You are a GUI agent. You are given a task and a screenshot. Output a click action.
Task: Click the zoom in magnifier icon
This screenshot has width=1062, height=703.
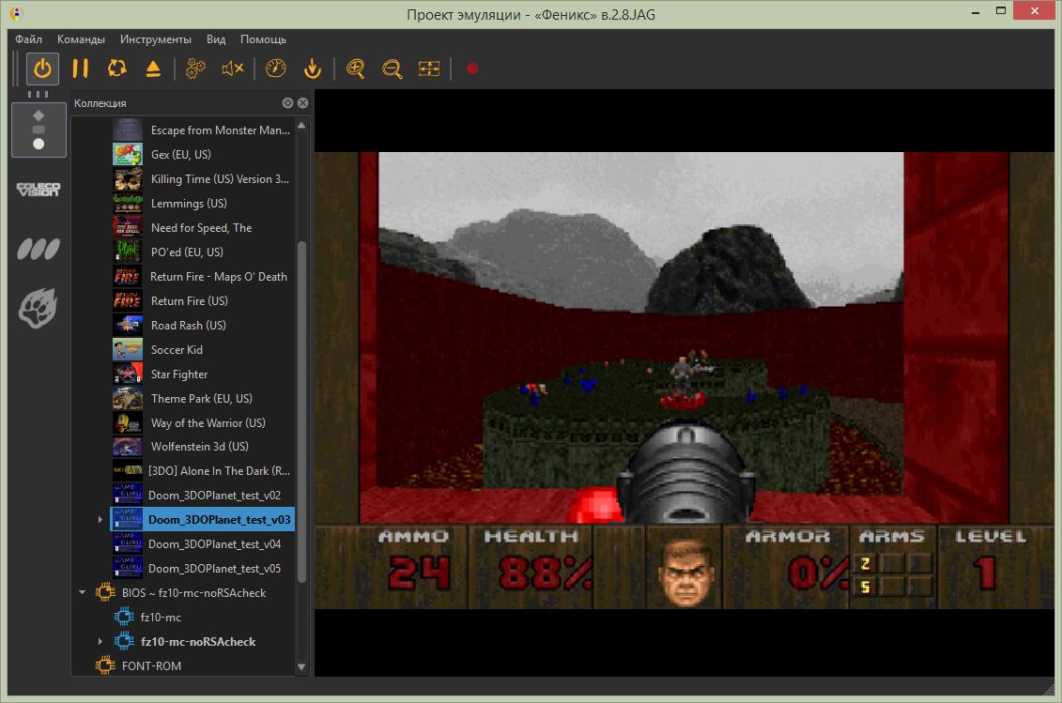click(x=356, y=69)
